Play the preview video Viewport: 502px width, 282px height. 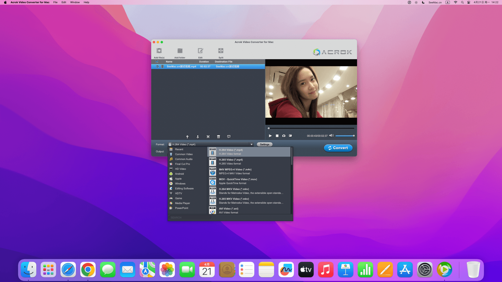(270, 136)
